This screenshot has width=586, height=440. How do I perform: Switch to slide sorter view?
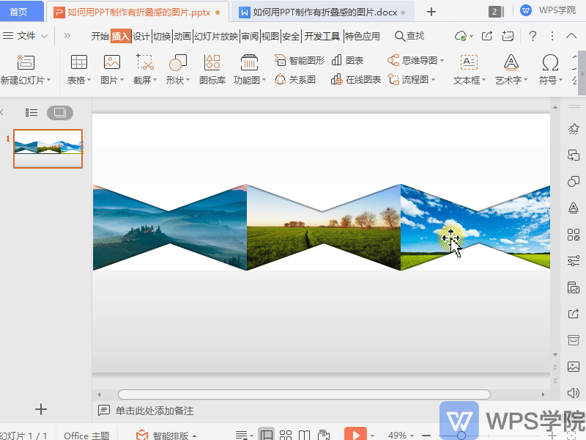pos(286,435)
